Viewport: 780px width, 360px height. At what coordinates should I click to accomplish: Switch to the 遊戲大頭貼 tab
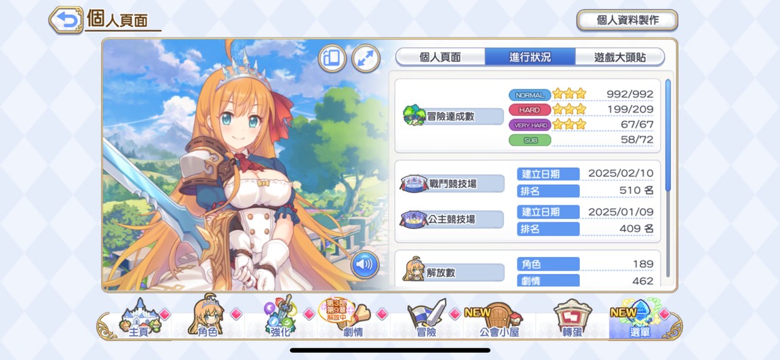[x=620, y=57]
